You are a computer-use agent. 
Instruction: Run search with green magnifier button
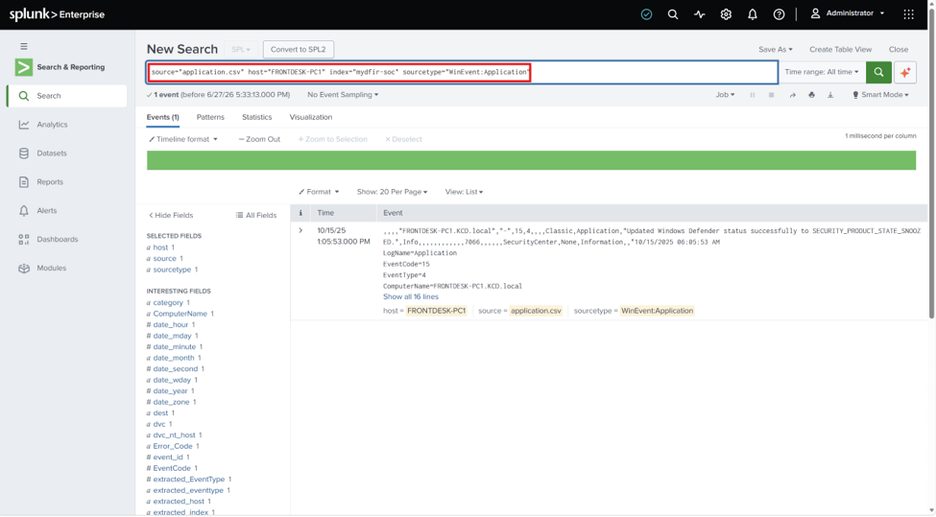pos(878,72)
